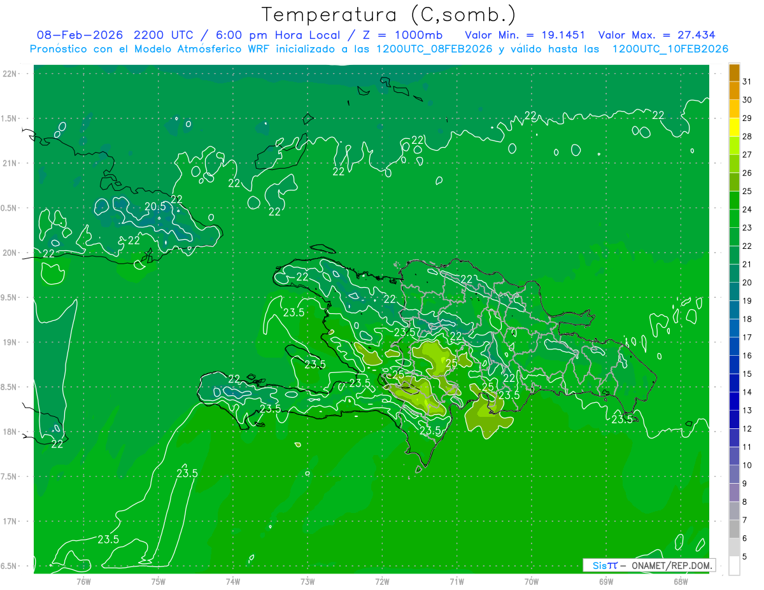This screenshot has width=764, height=590.
Task: Select the amber swatch between 29 and 30
Action: [734, 109]
